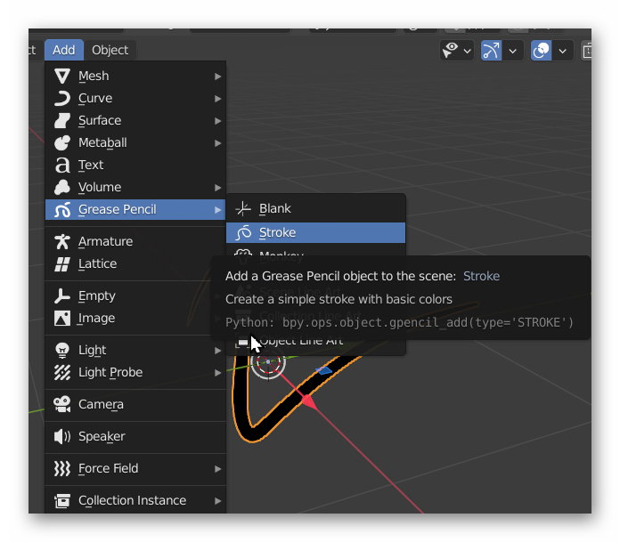Click the Curve icon in Add menu
The height and width of the screenshot is (542, 620).
coord(62,98)
